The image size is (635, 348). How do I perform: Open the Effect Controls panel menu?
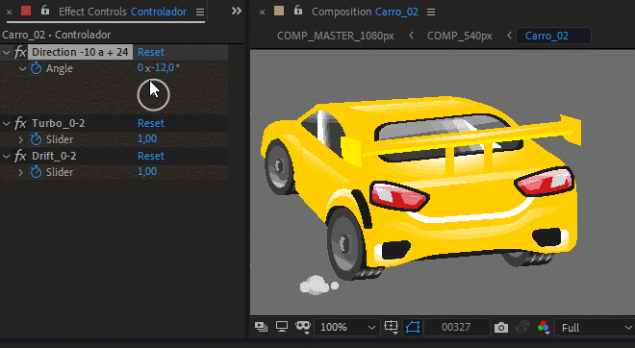coord(200,12)
